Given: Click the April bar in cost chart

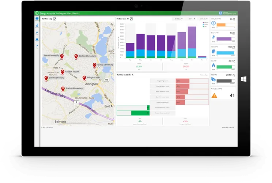Looking at the screenshot, I should [x=130, y=51].
